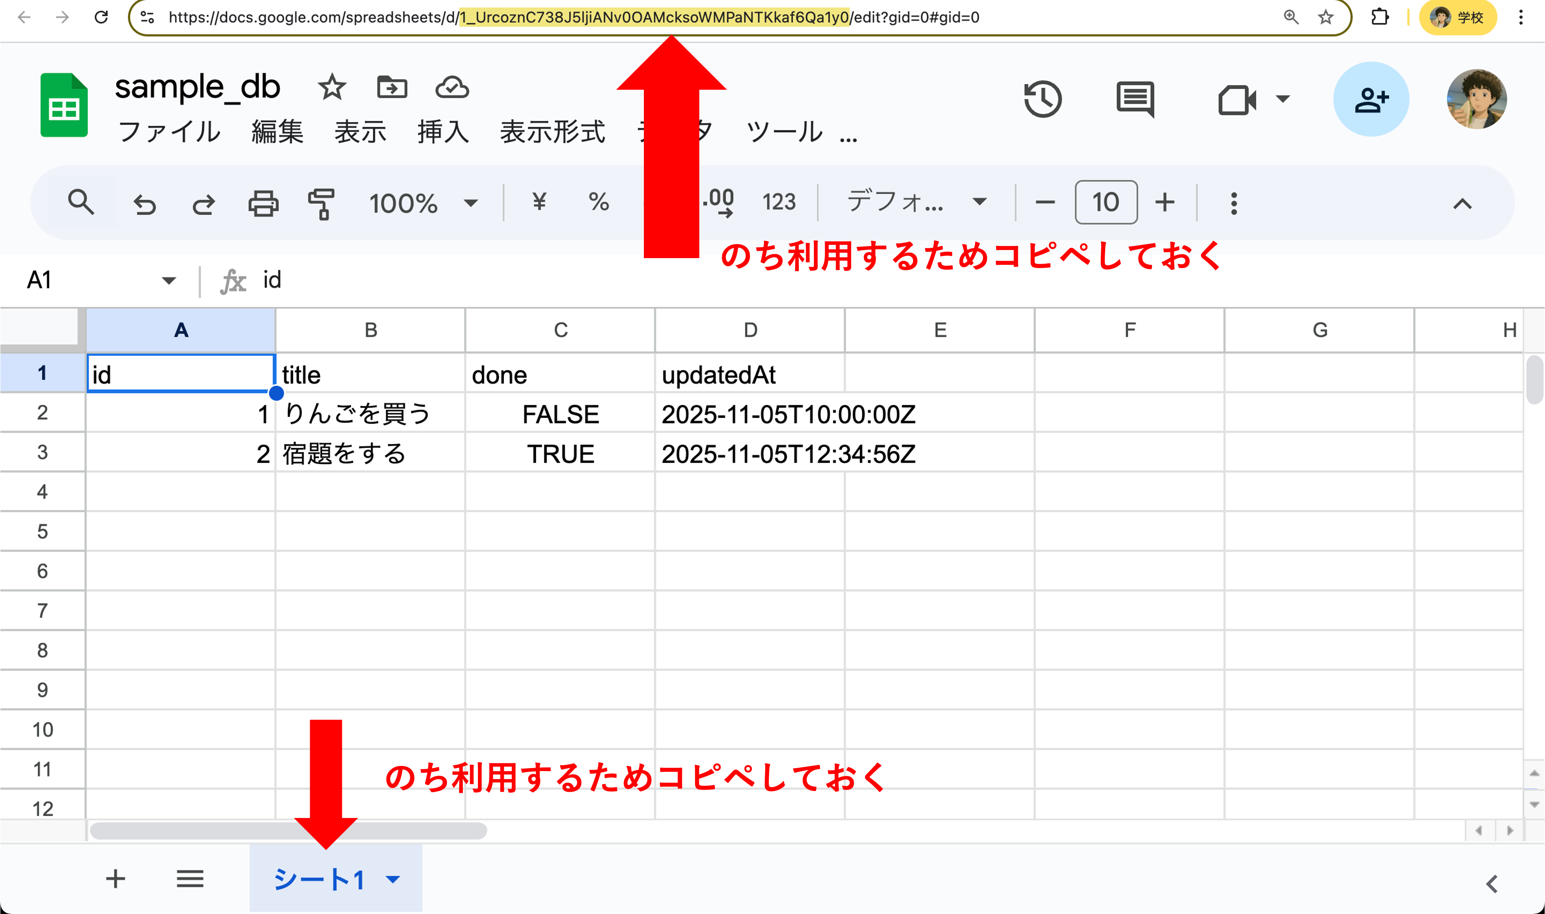This screenshot has height=914, width=1545.
Task: Share the spreadsheet with people
Action: click(x=1371, y=99)
